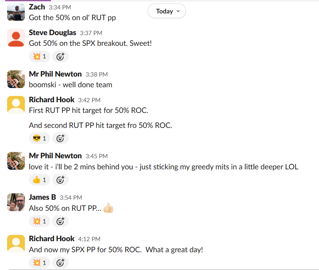This screenshot has width=319, height=270.
Task: Open Zach's profile picture
Action: coord(16,12)
